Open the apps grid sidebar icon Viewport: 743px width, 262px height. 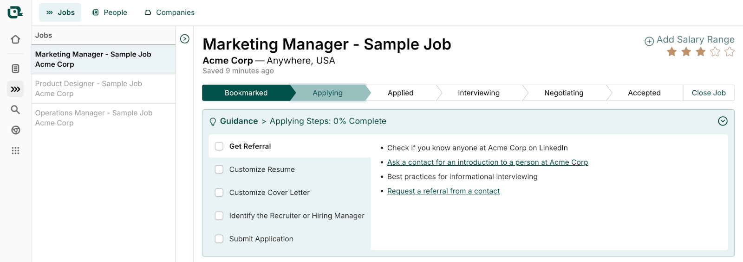click(x=15, y=150)
